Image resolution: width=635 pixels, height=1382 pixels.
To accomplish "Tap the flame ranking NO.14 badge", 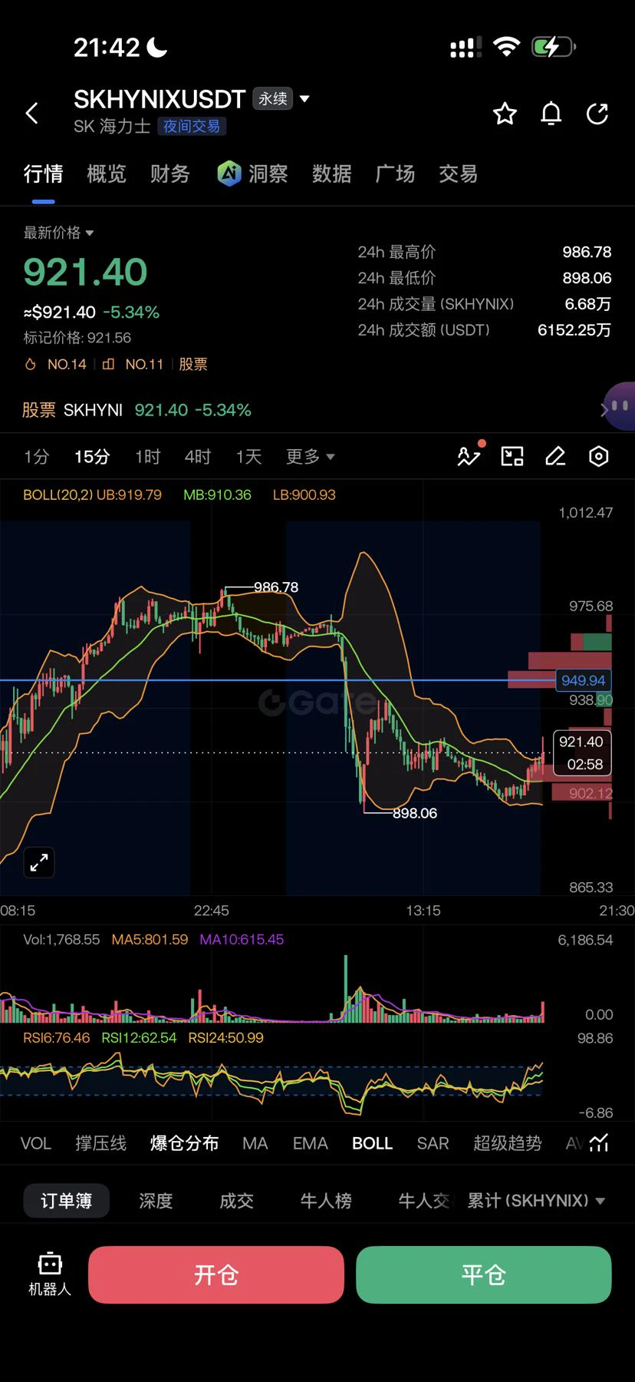I will 55,364.
